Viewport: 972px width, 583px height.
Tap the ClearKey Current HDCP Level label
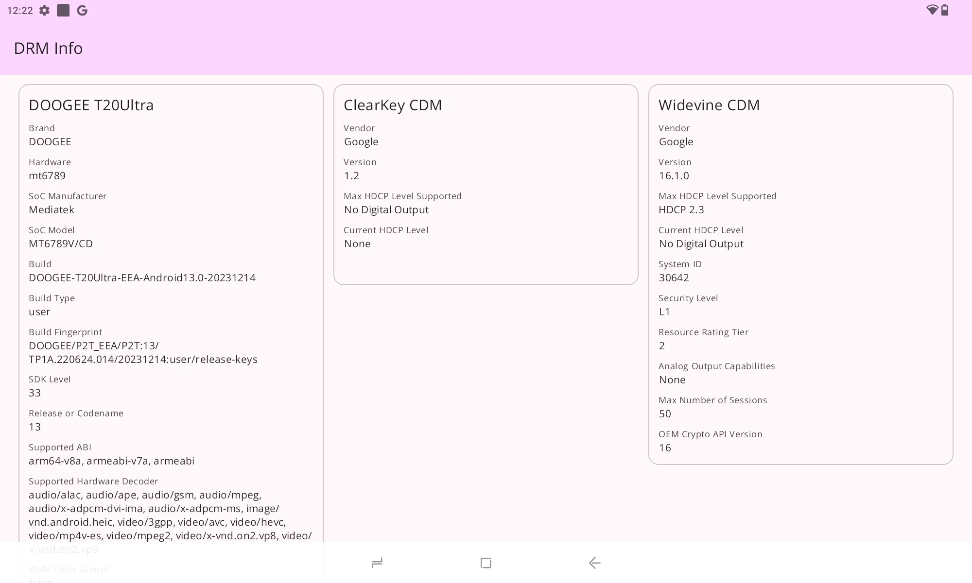point(386,230)
